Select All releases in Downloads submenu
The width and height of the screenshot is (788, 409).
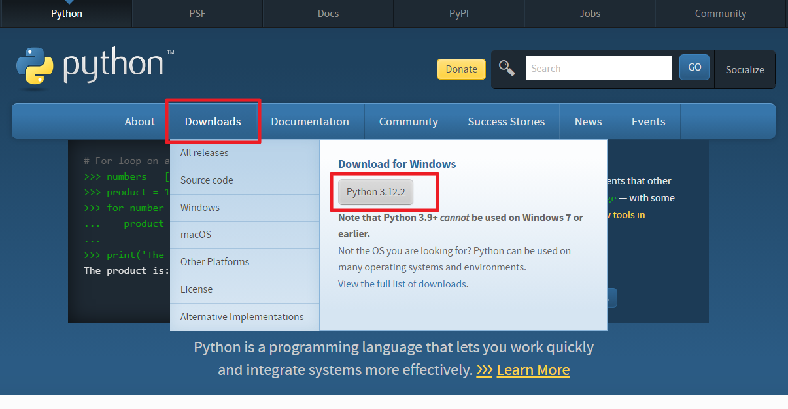pyautogui.click(x=245, y=153)
